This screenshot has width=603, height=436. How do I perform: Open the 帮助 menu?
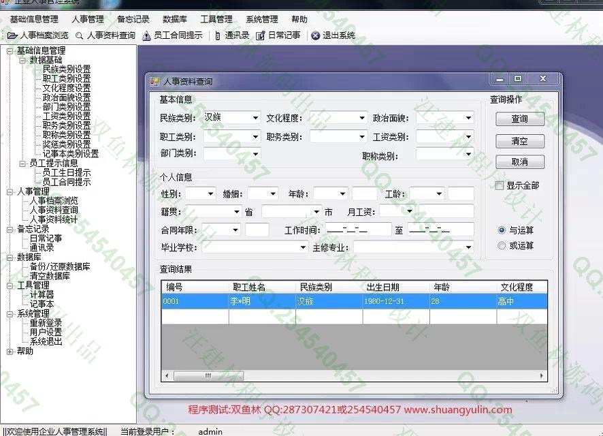[299, 19]
